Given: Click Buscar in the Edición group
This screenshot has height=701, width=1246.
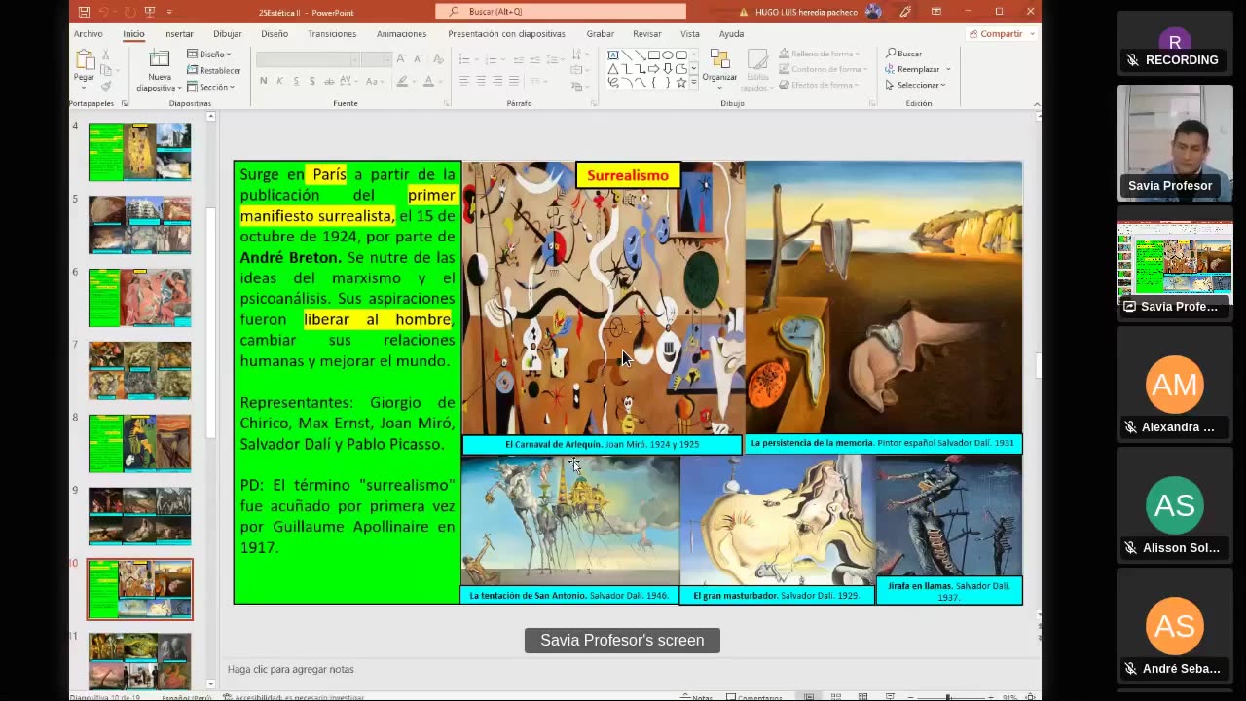Looking at the screenshot, I should 904,54.
